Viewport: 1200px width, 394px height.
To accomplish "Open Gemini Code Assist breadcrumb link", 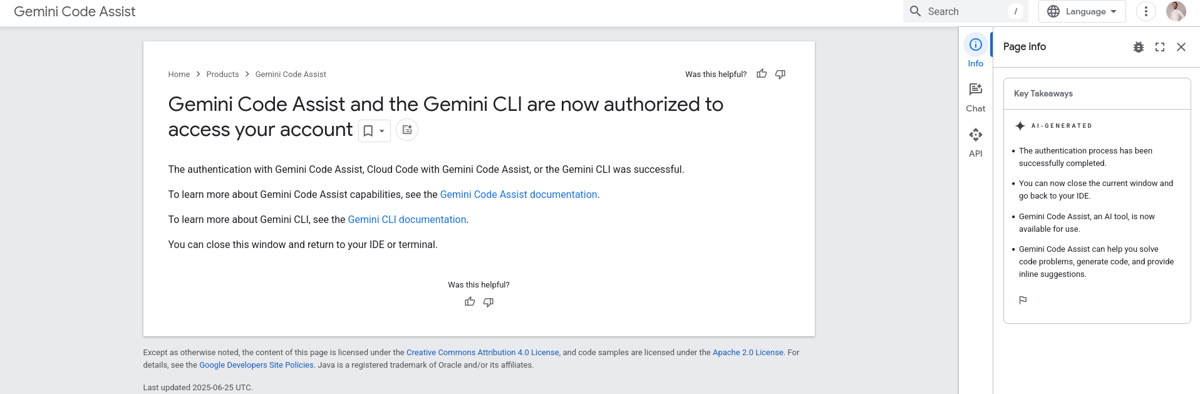I will pyautogui.click(x=291, y=75).
